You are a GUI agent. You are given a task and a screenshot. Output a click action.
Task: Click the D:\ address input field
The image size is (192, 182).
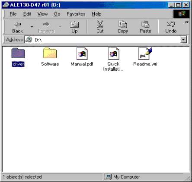(x=102, y=40)
